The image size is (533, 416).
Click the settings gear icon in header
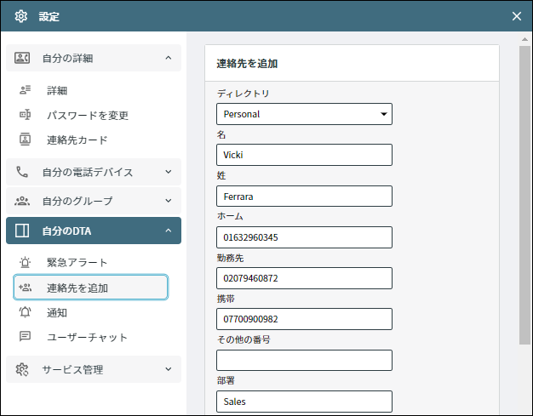click(21, 16)
